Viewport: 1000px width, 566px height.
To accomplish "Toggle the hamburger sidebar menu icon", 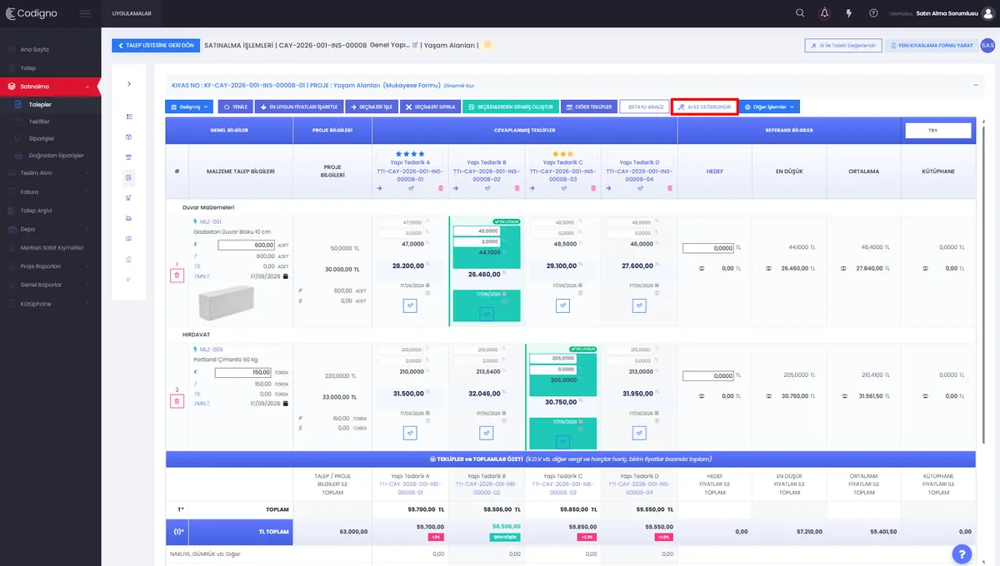I will (x=85, y=13).
